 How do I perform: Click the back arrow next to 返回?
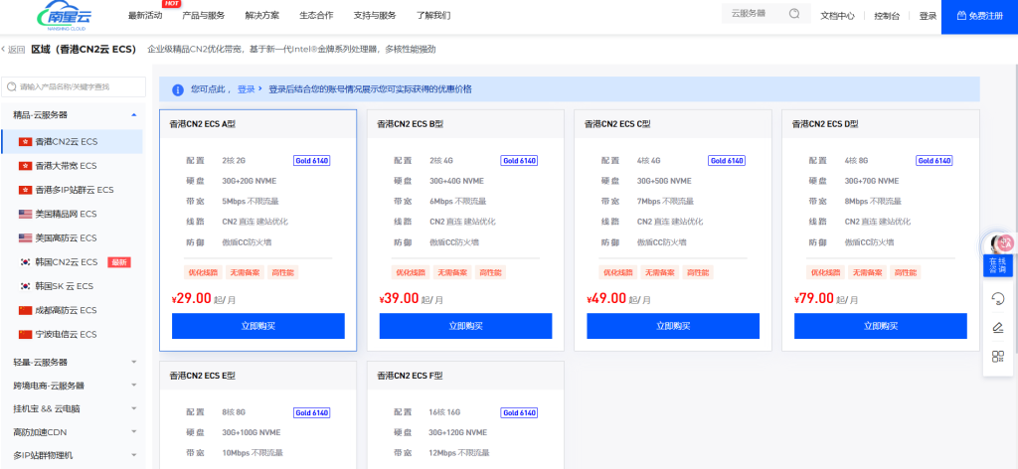coord(4,49)
